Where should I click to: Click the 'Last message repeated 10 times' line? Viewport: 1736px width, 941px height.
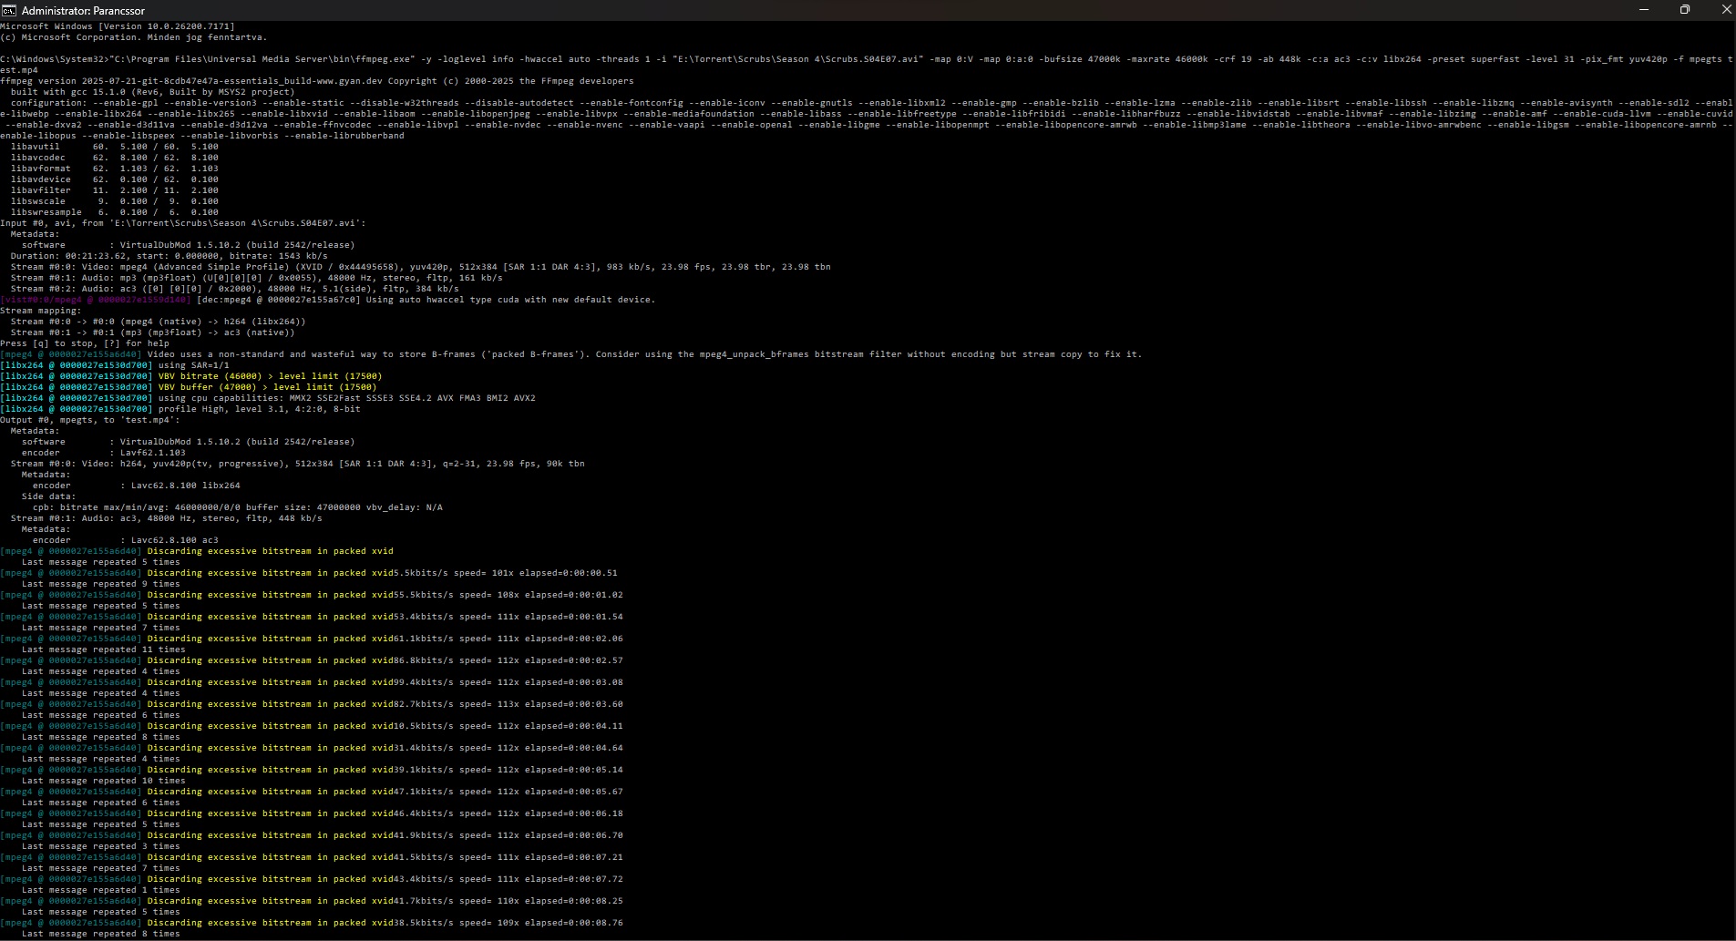104,781
